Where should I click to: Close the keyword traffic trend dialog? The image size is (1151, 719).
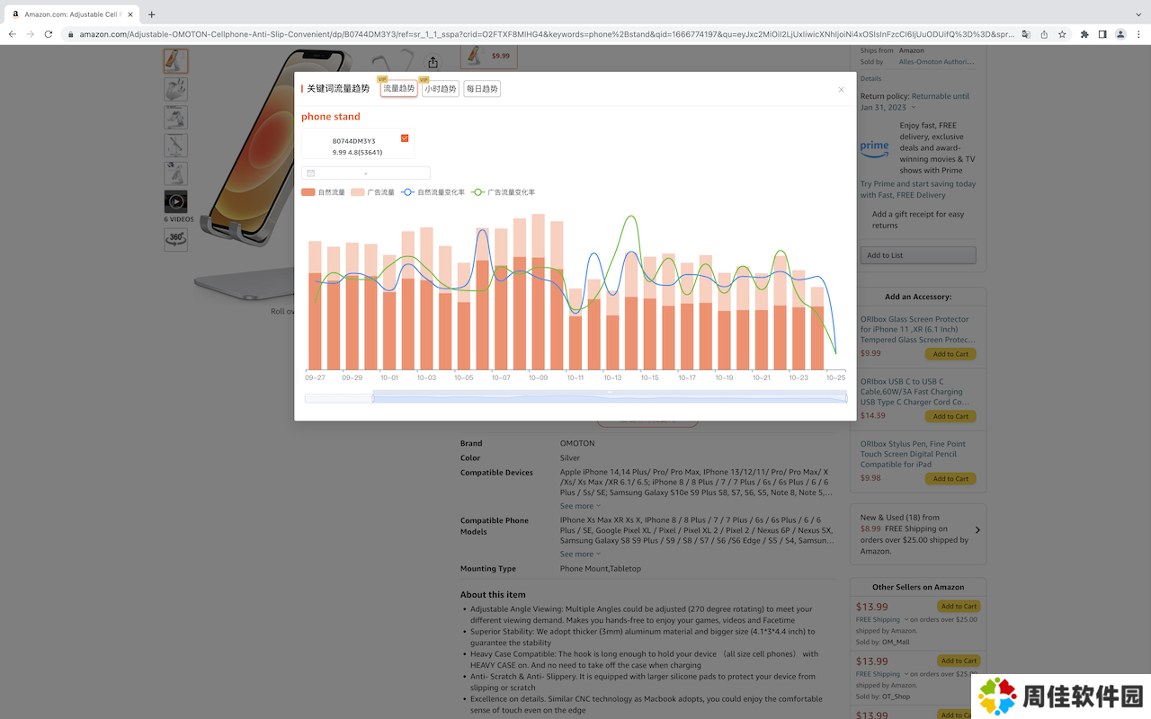tap(841, 90)
